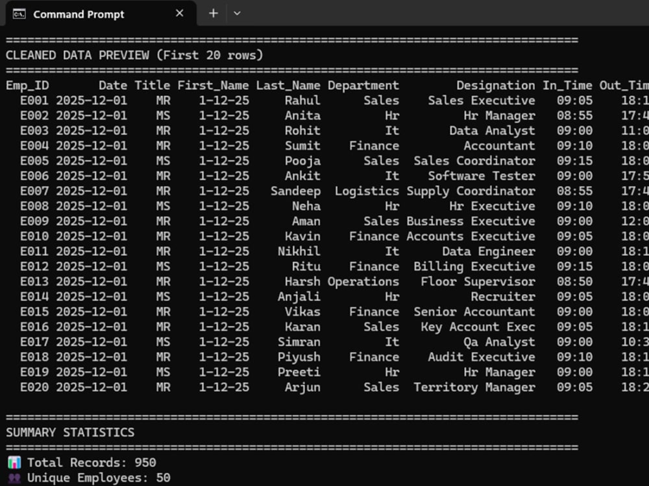Click employee ID E006
649x486 pixels.
pos(34,176)
